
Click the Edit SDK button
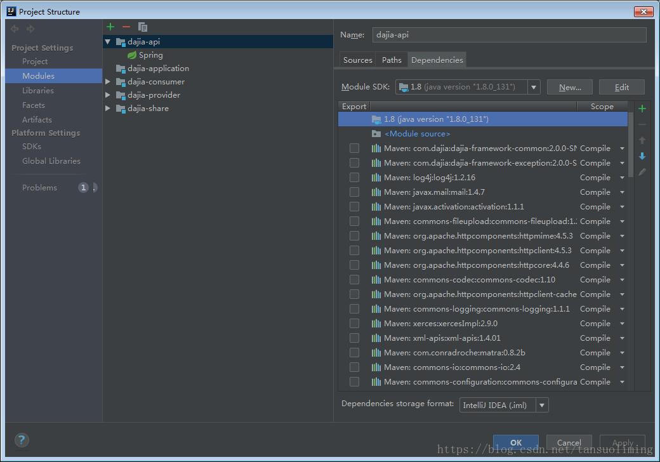click(x=622, y=87)
